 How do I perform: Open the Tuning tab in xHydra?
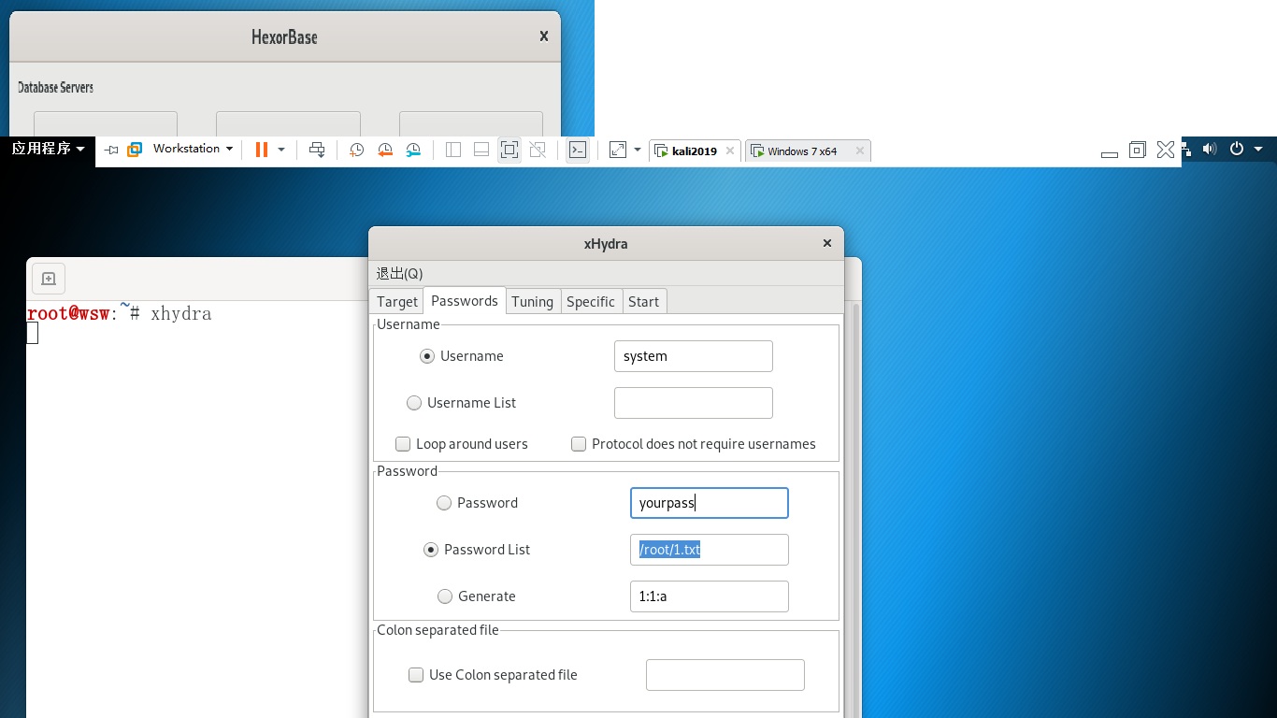(x=533, y=301)
